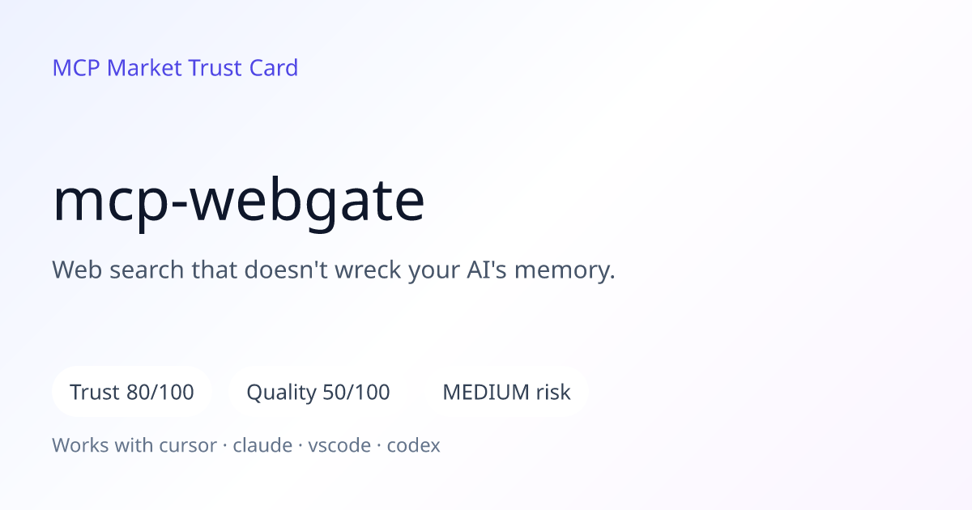Screen dimensions: 972x510
Task: Click the word 'Market' in the header
Action: click(144, 68)
